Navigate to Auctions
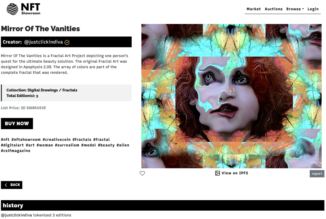 [x=274, y=9]
